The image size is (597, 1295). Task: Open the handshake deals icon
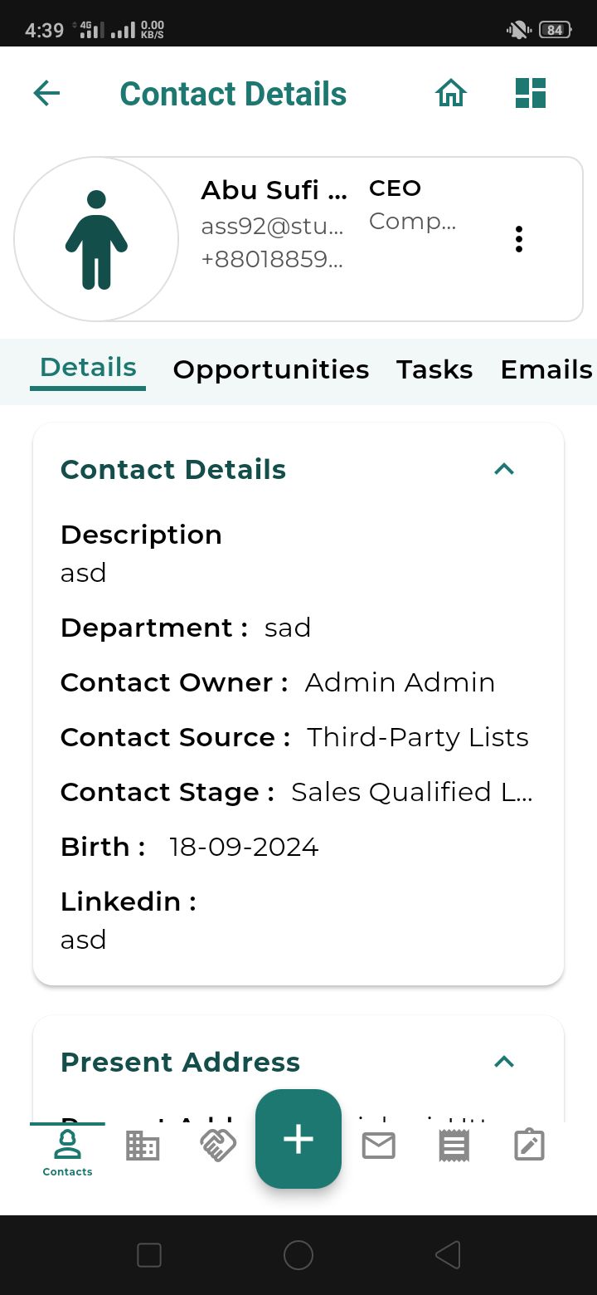click(x=218, y=1146)
